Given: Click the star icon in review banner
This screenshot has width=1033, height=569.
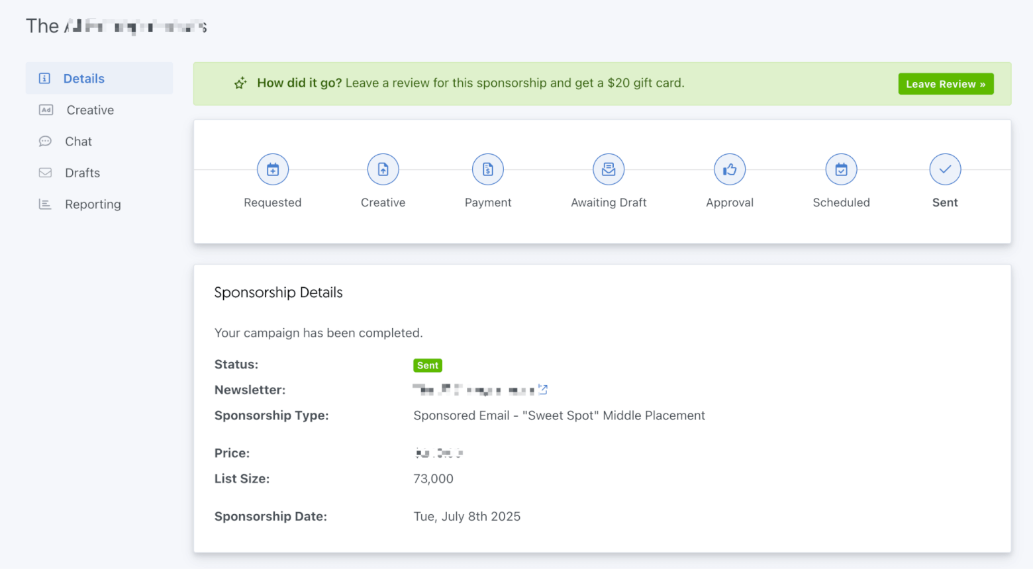Looking at the screenshot, I should (240, 83).
